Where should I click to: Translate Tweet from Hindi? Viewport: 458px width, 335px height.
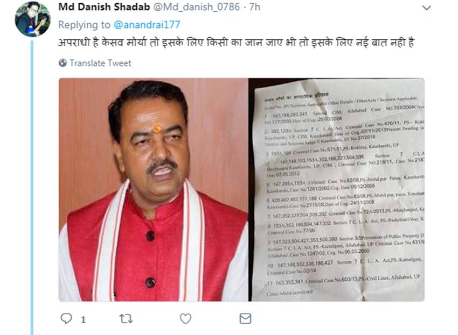pos(100,63)
